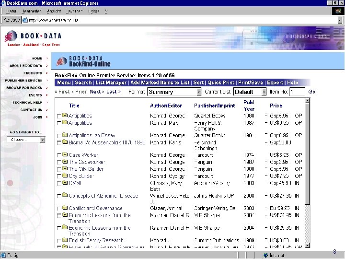Click folder icon beside The Caseworker

(65, 162)
